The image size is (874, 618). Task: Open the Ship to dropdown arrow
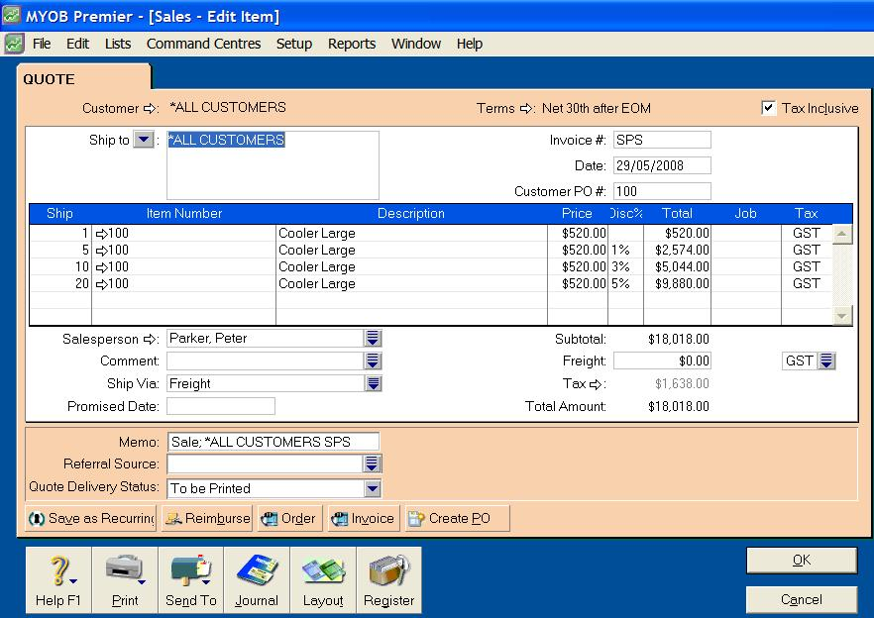click(x=144, y=140)
